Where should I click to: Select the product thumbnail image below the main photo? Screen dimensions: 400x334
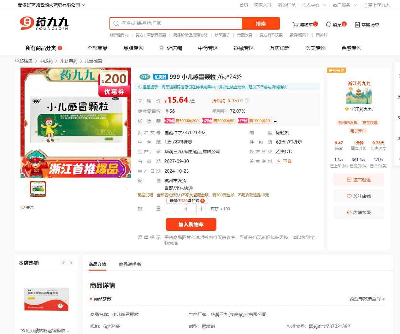(38, 189)
